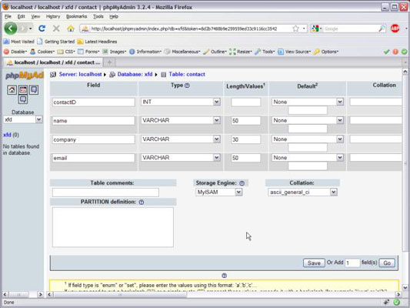Go back with the green Back arrow
The image size is (410, 308).
(x=11, y=28)
